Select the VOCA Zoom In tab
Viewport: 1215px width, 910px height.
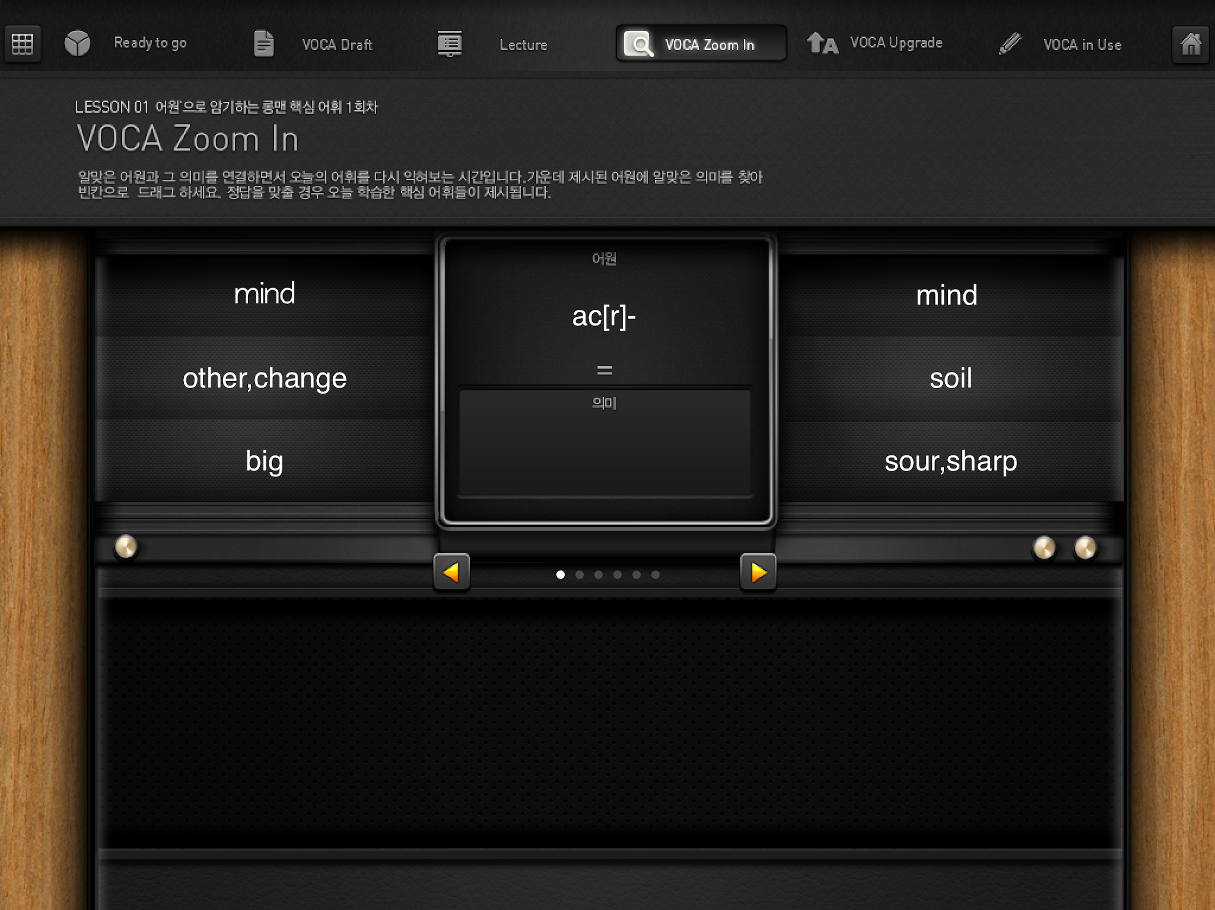(x=701, y=44)
